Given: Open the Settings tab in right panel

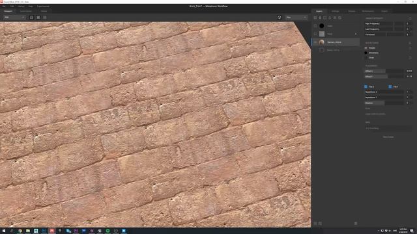Looking at the screenshot, I should [335, 11].
